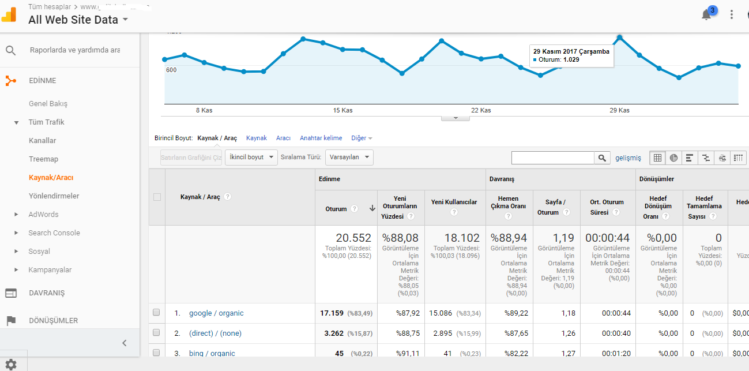Image resolution: width=749 pixels, height=371 pixels.
Task: Open the Varsayılan sort type dropdown
Action: (x=349, y=158)
